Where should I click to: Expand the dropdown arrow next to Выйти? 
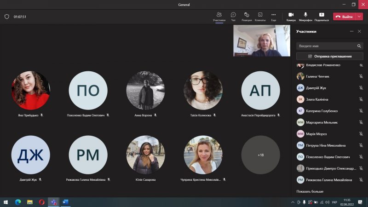point(359,17)
